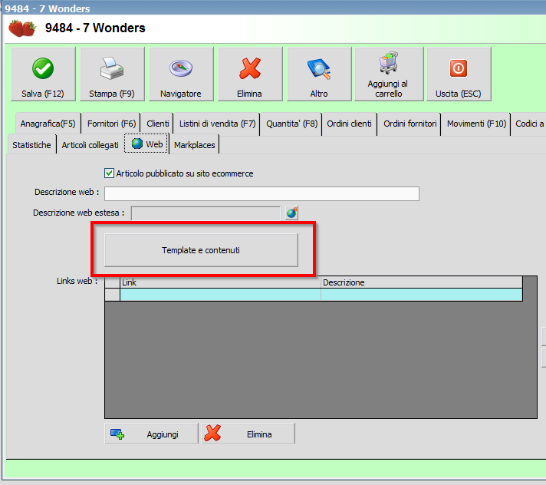Image resolution: width=546 pixels, height=485 pixels.
Task: Go to the Ordini fornitori tab
Action: 409,124
